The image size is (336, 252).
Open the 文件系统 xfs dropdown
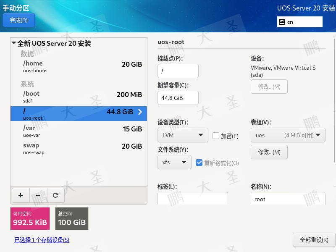(174, 162)
